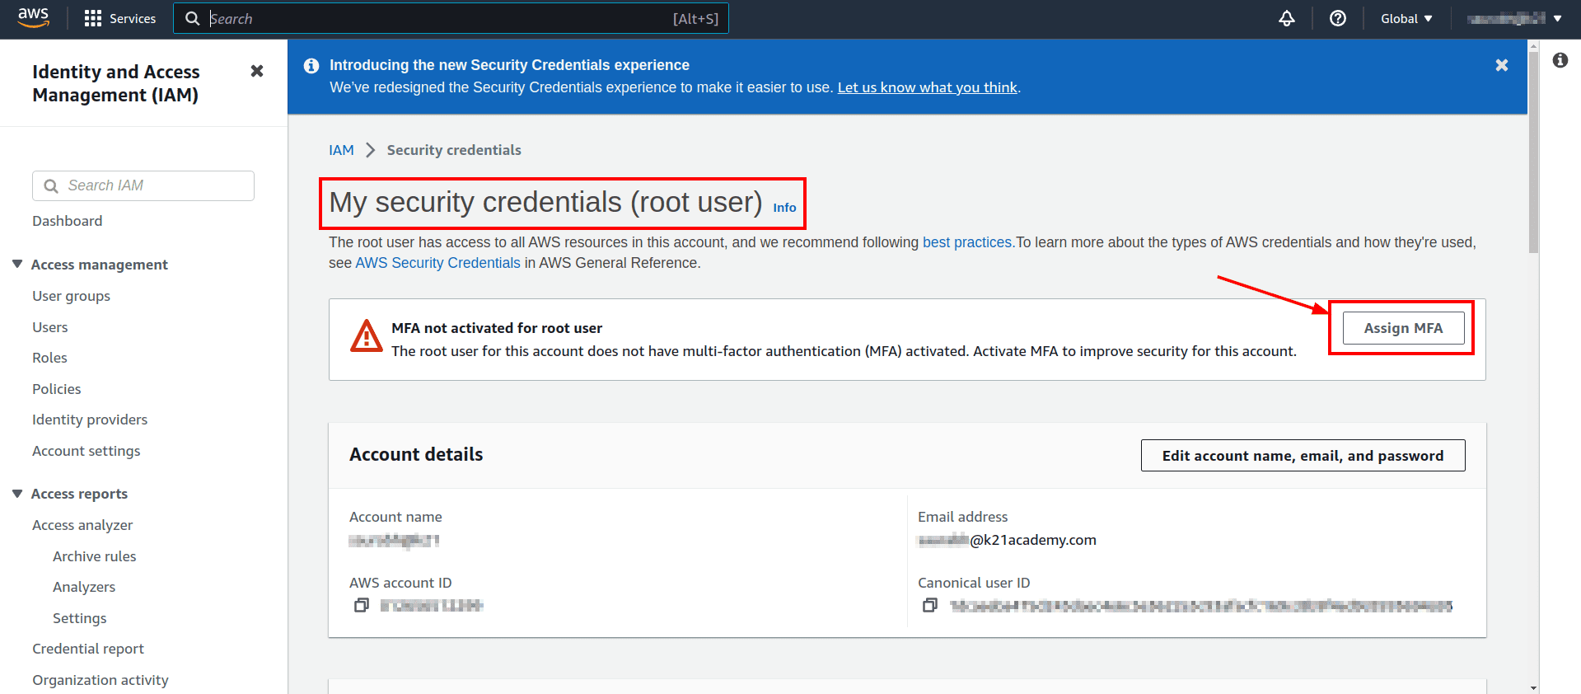Open Users in the sidebar

(x=50, y=327)
